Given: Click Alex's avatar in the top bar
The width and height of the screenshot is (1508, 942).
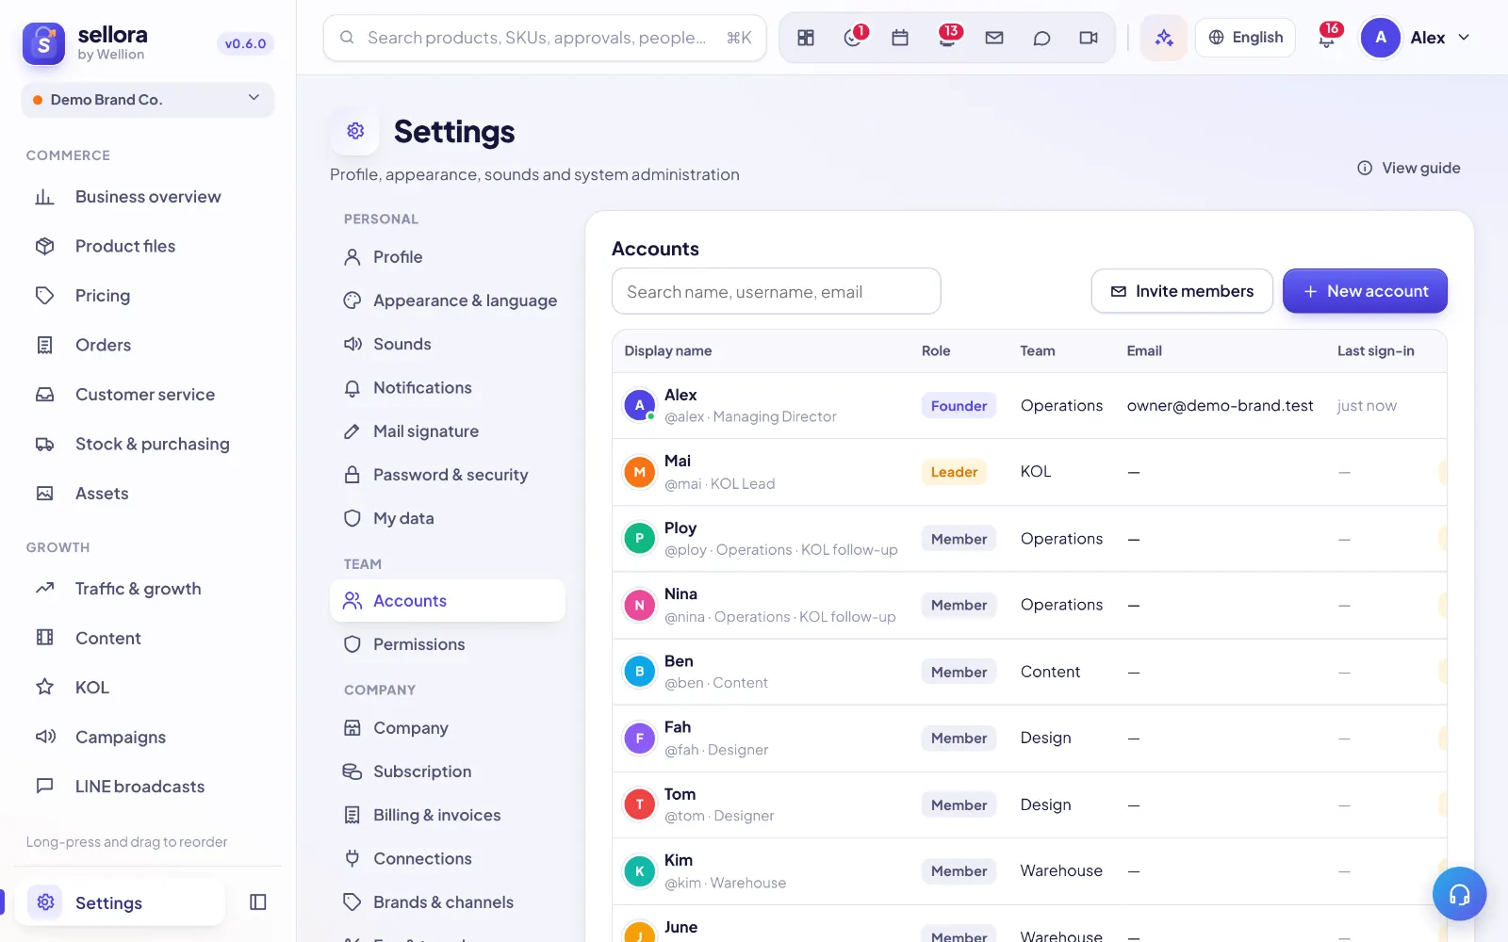Looking at the screenshot, I should (1381, 38).
